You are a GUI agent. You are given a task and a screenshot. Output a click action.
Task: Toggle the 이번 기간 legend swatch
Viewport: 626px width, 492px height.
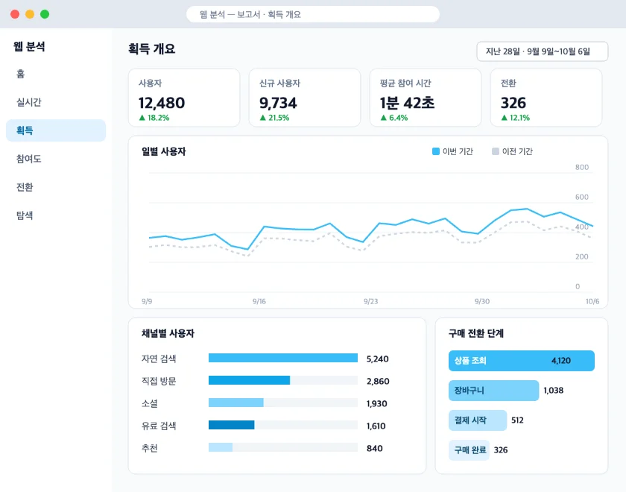coord(436,151)
